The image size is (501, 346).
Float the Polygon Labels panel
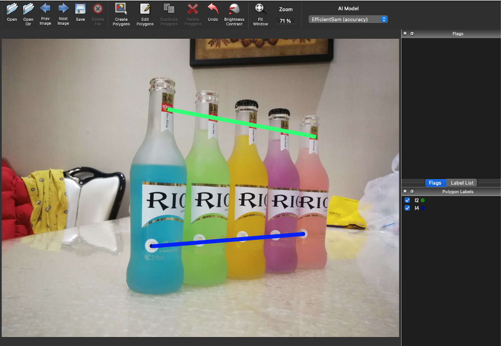[x=412, y=192]
